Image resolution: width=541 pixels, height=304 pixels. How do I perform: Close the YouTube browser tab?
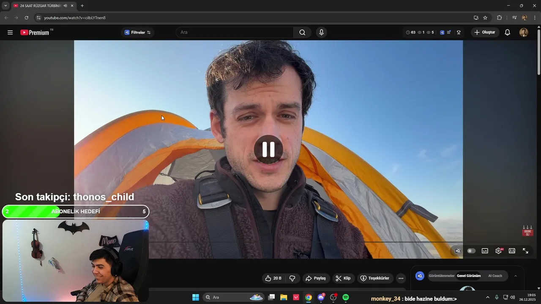[x=72, y=5]
